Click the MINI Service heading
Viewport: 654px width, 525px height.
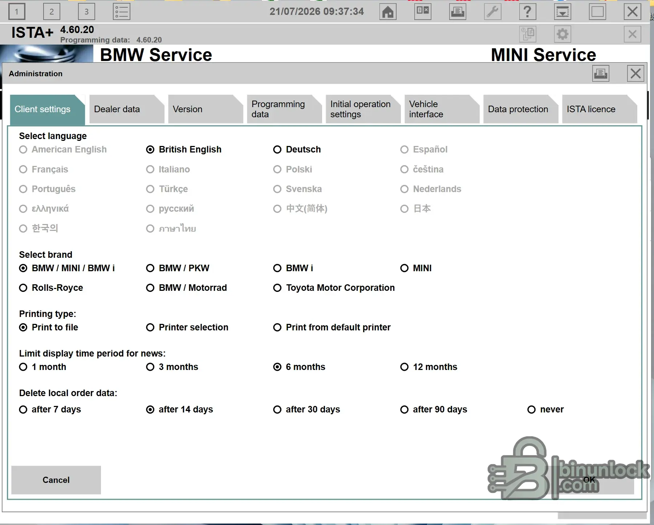tap(543, 55)
